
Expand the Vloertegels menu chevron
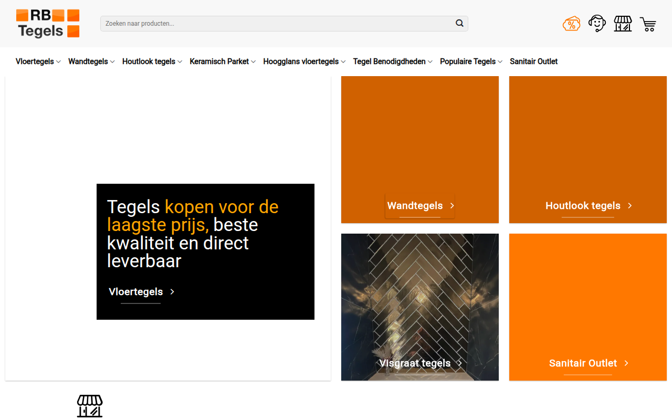[58, 62]
